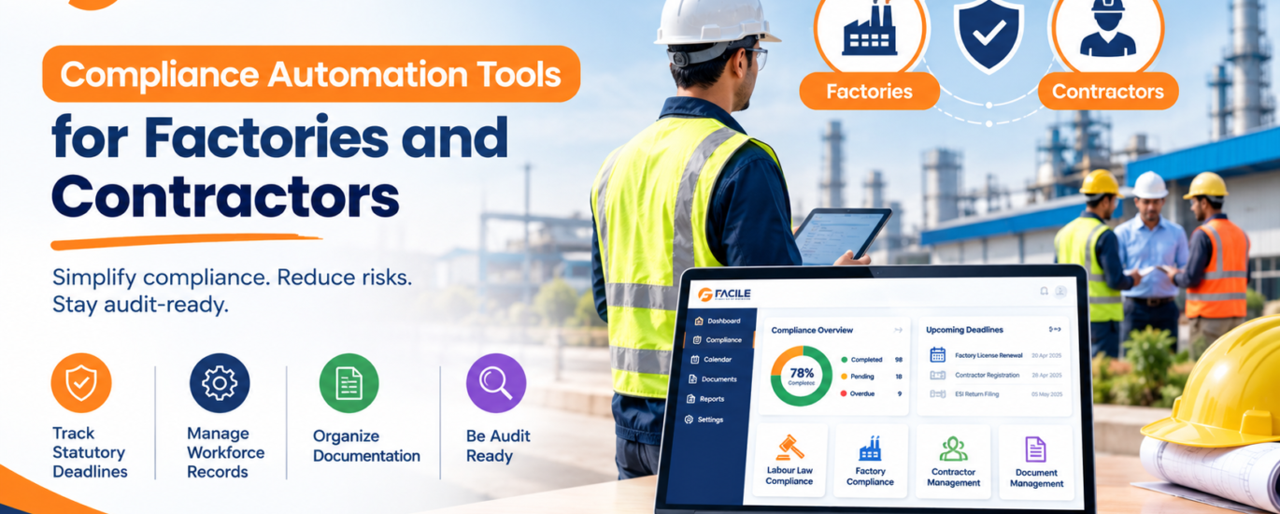Open the Labour Law Compliance card label

(789, 476)
